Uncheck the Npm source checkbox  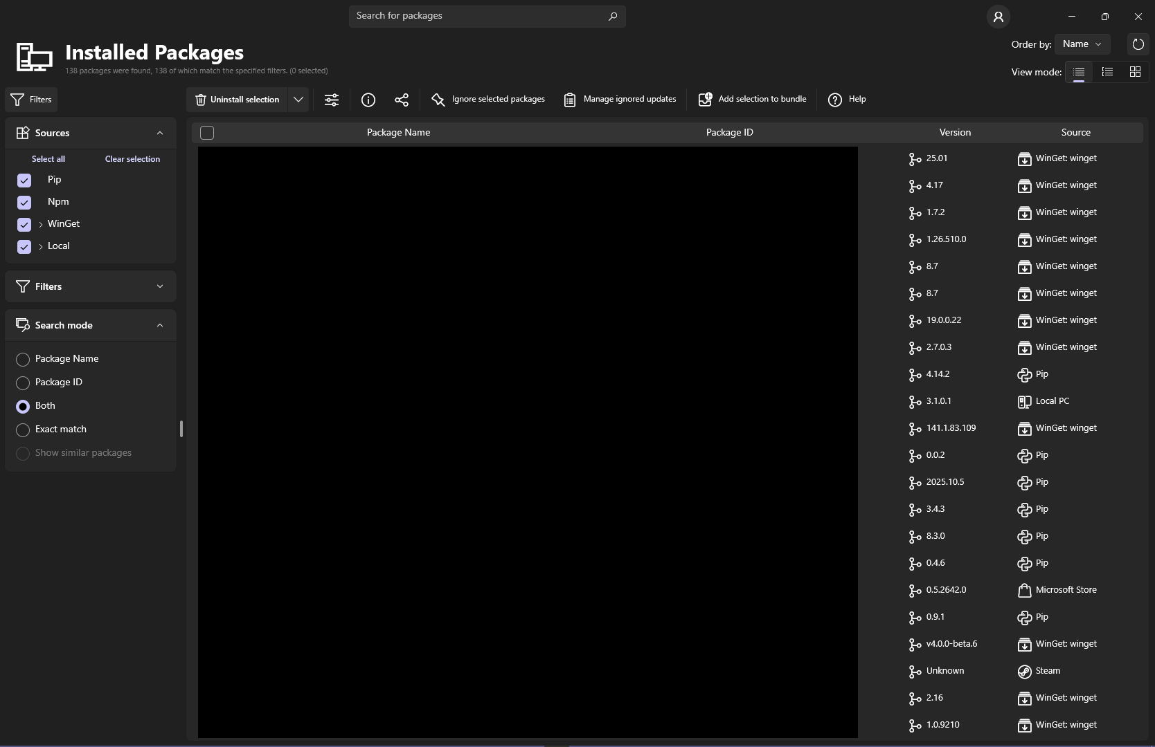pyautogui.click(x=24, y=203)
